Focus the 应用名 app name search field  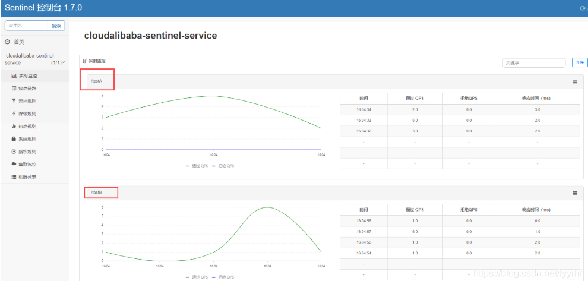26,26
